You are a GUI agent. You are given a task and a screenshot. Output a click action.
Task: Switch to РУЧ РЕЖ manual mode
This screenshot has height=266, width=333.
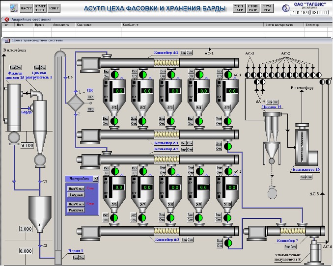pos(267,8)
